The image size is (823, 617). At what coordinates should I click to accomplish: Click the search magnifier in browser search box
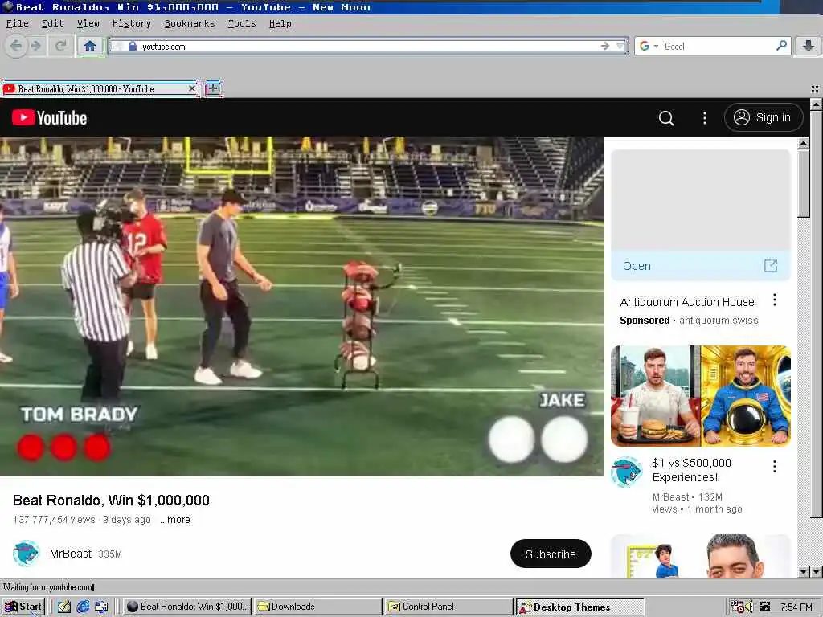pyautogui.click(x=781, y=46)
